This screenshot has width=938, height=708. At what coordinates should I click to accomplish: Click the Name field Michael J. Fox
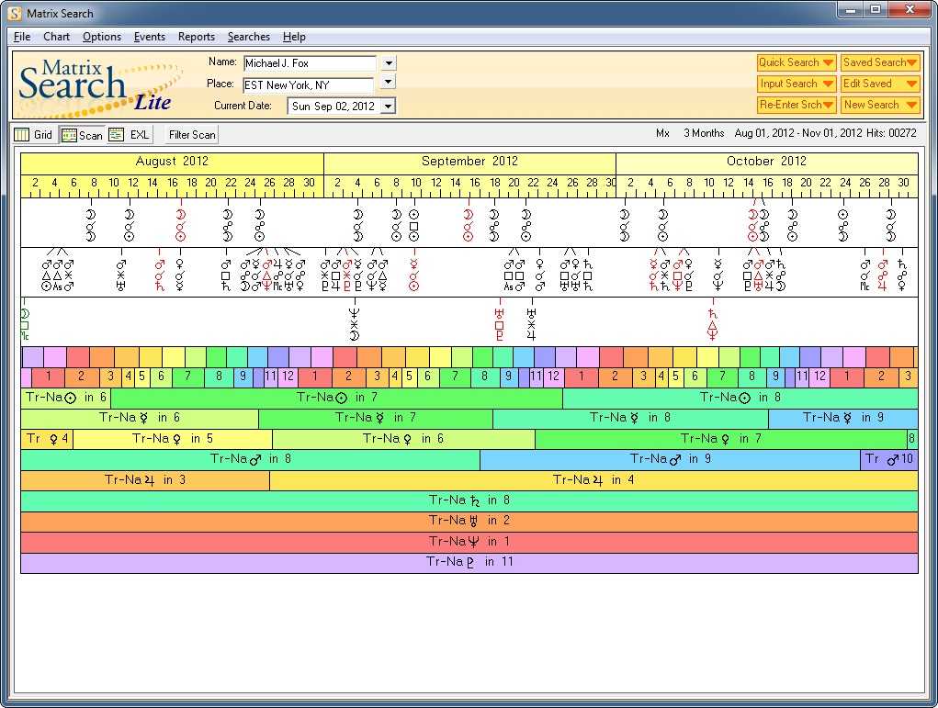pos(310,63)
